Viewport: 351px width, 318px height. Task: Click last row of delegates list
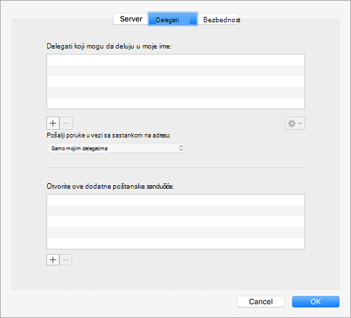pos(175,103)
